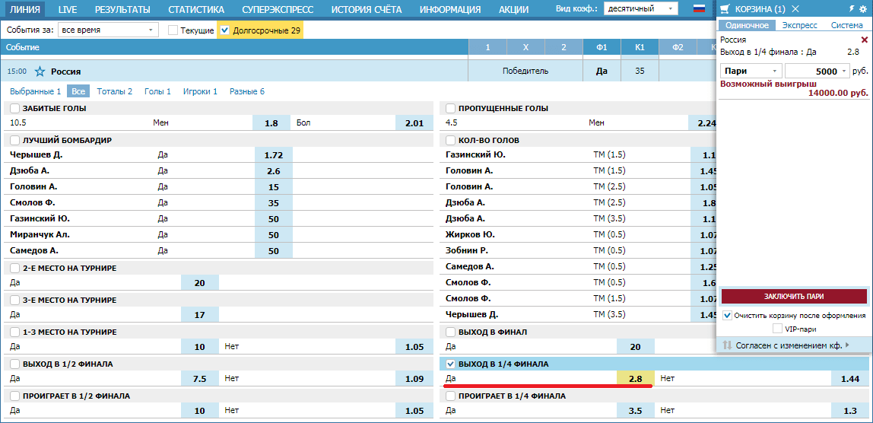Click the К1 column header
Viewport: 873px width, 423px height.
tap(640, 48)
